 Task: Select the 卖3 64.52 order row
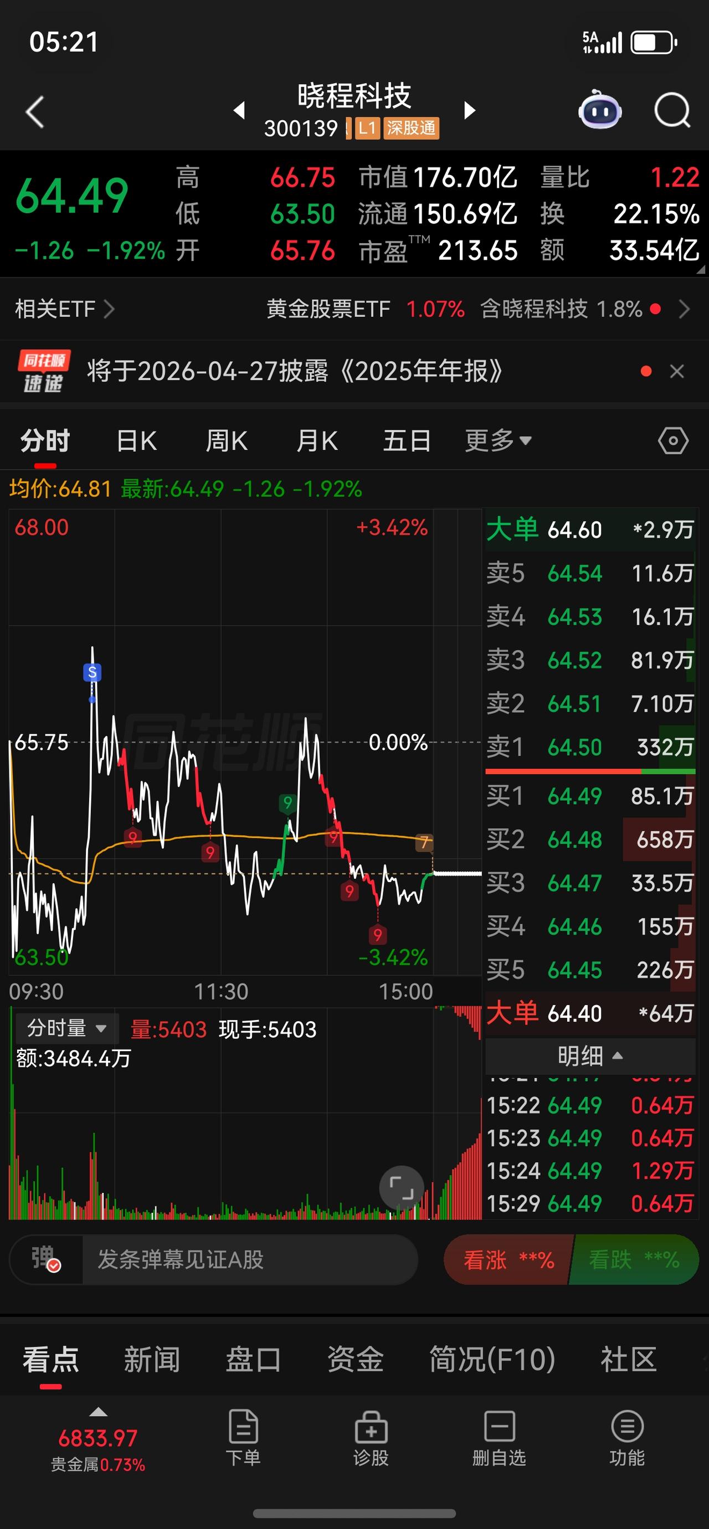click(590, 660)
